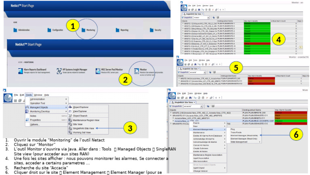The width and height of the screenshot is (310, 175).
Task: Click Major severity cell of SRANSITE-511 in three-row window
Action: [x=261, y=81]
